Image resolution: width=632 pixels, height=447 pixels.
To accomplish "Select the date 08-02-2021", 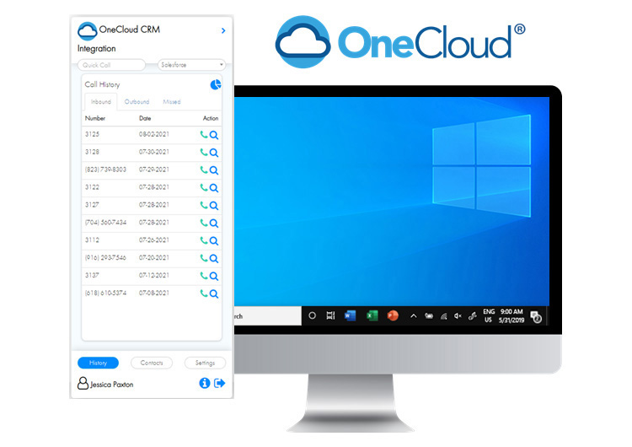I will [x=154, y=134].
